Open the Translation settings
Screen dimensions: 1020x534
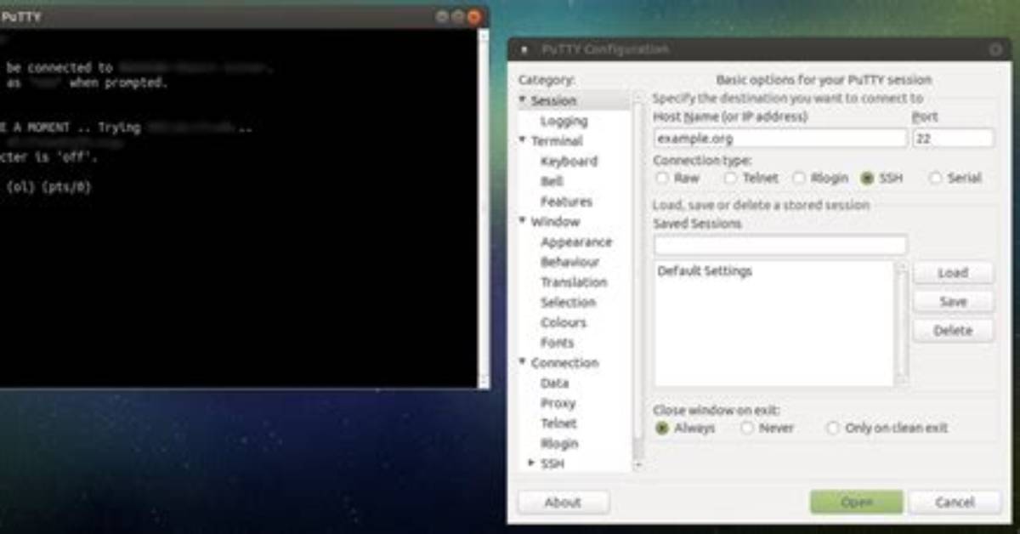pyautogui.click(x=574, y=282)
